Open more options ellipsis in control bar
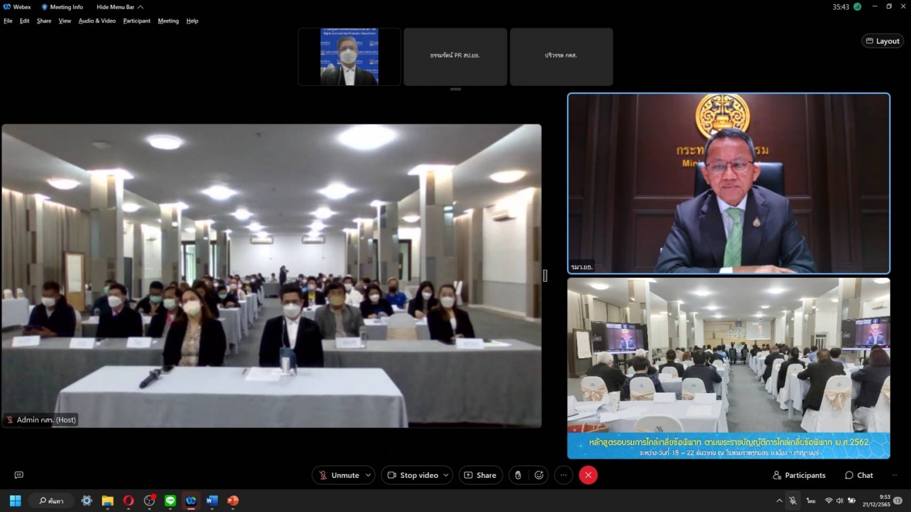 click(563, 475)
